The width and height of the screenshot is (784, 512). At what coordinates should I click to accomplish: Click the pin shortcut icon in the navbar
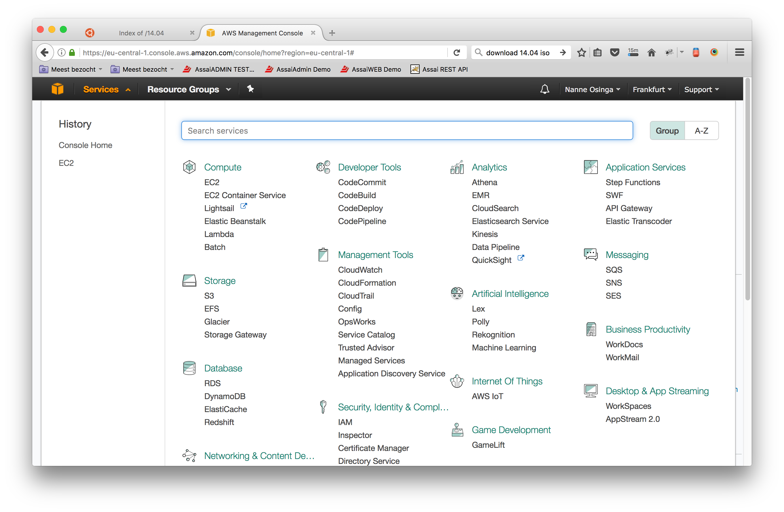point(250,89)
